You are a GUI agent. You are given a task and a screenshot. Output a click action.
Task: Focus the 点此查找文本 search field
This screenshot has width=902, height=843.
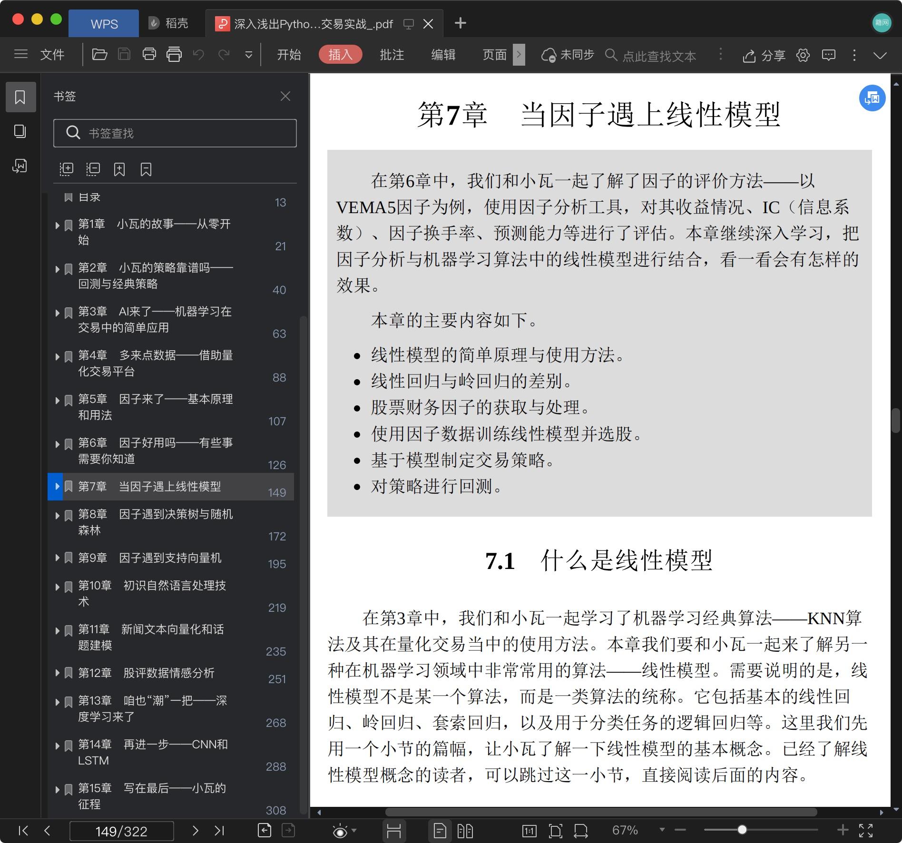point(659,56)
